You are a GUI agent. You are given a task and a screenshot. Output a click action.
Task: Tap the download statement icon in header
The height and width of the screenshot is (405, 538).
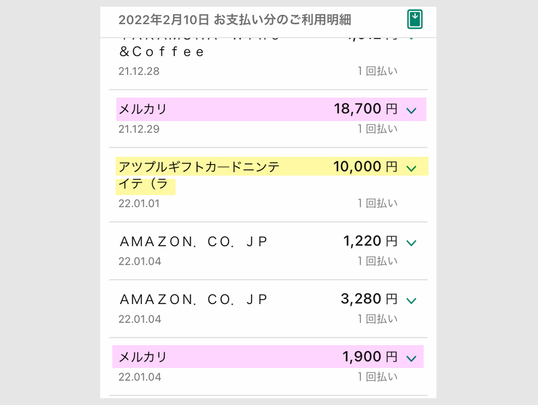(414, 20)
